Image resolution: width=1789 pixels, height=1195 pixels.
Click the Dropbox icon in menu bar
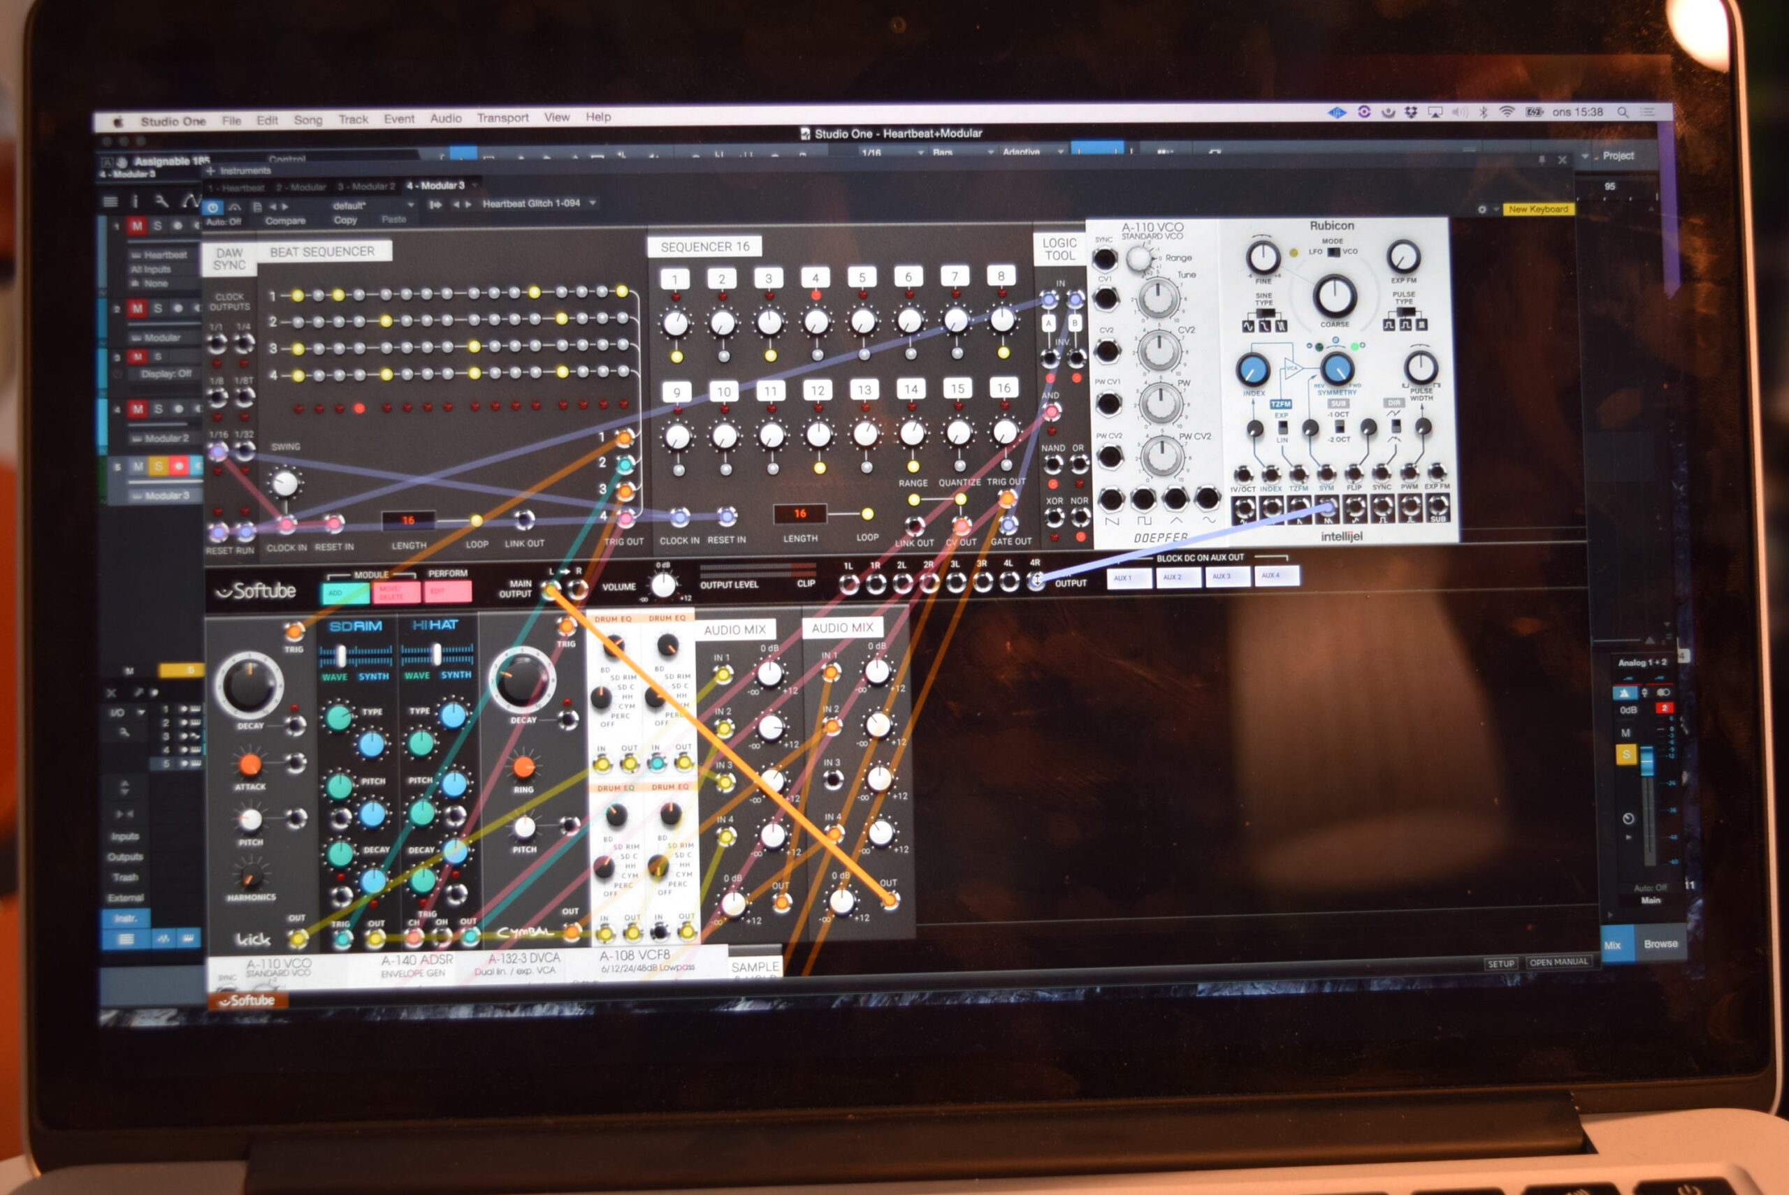click(1411, 112)
